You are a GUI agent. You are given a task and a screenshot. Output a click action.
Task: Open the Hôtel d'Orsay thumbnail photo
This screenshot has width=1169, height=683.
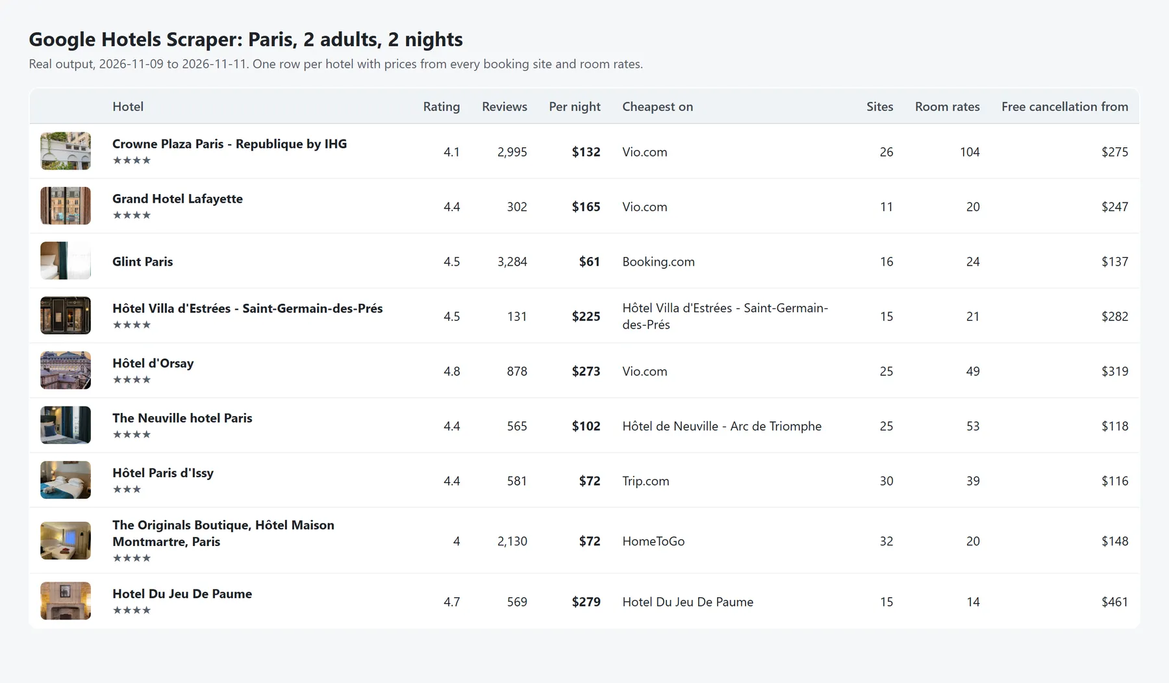pos(66,371)
